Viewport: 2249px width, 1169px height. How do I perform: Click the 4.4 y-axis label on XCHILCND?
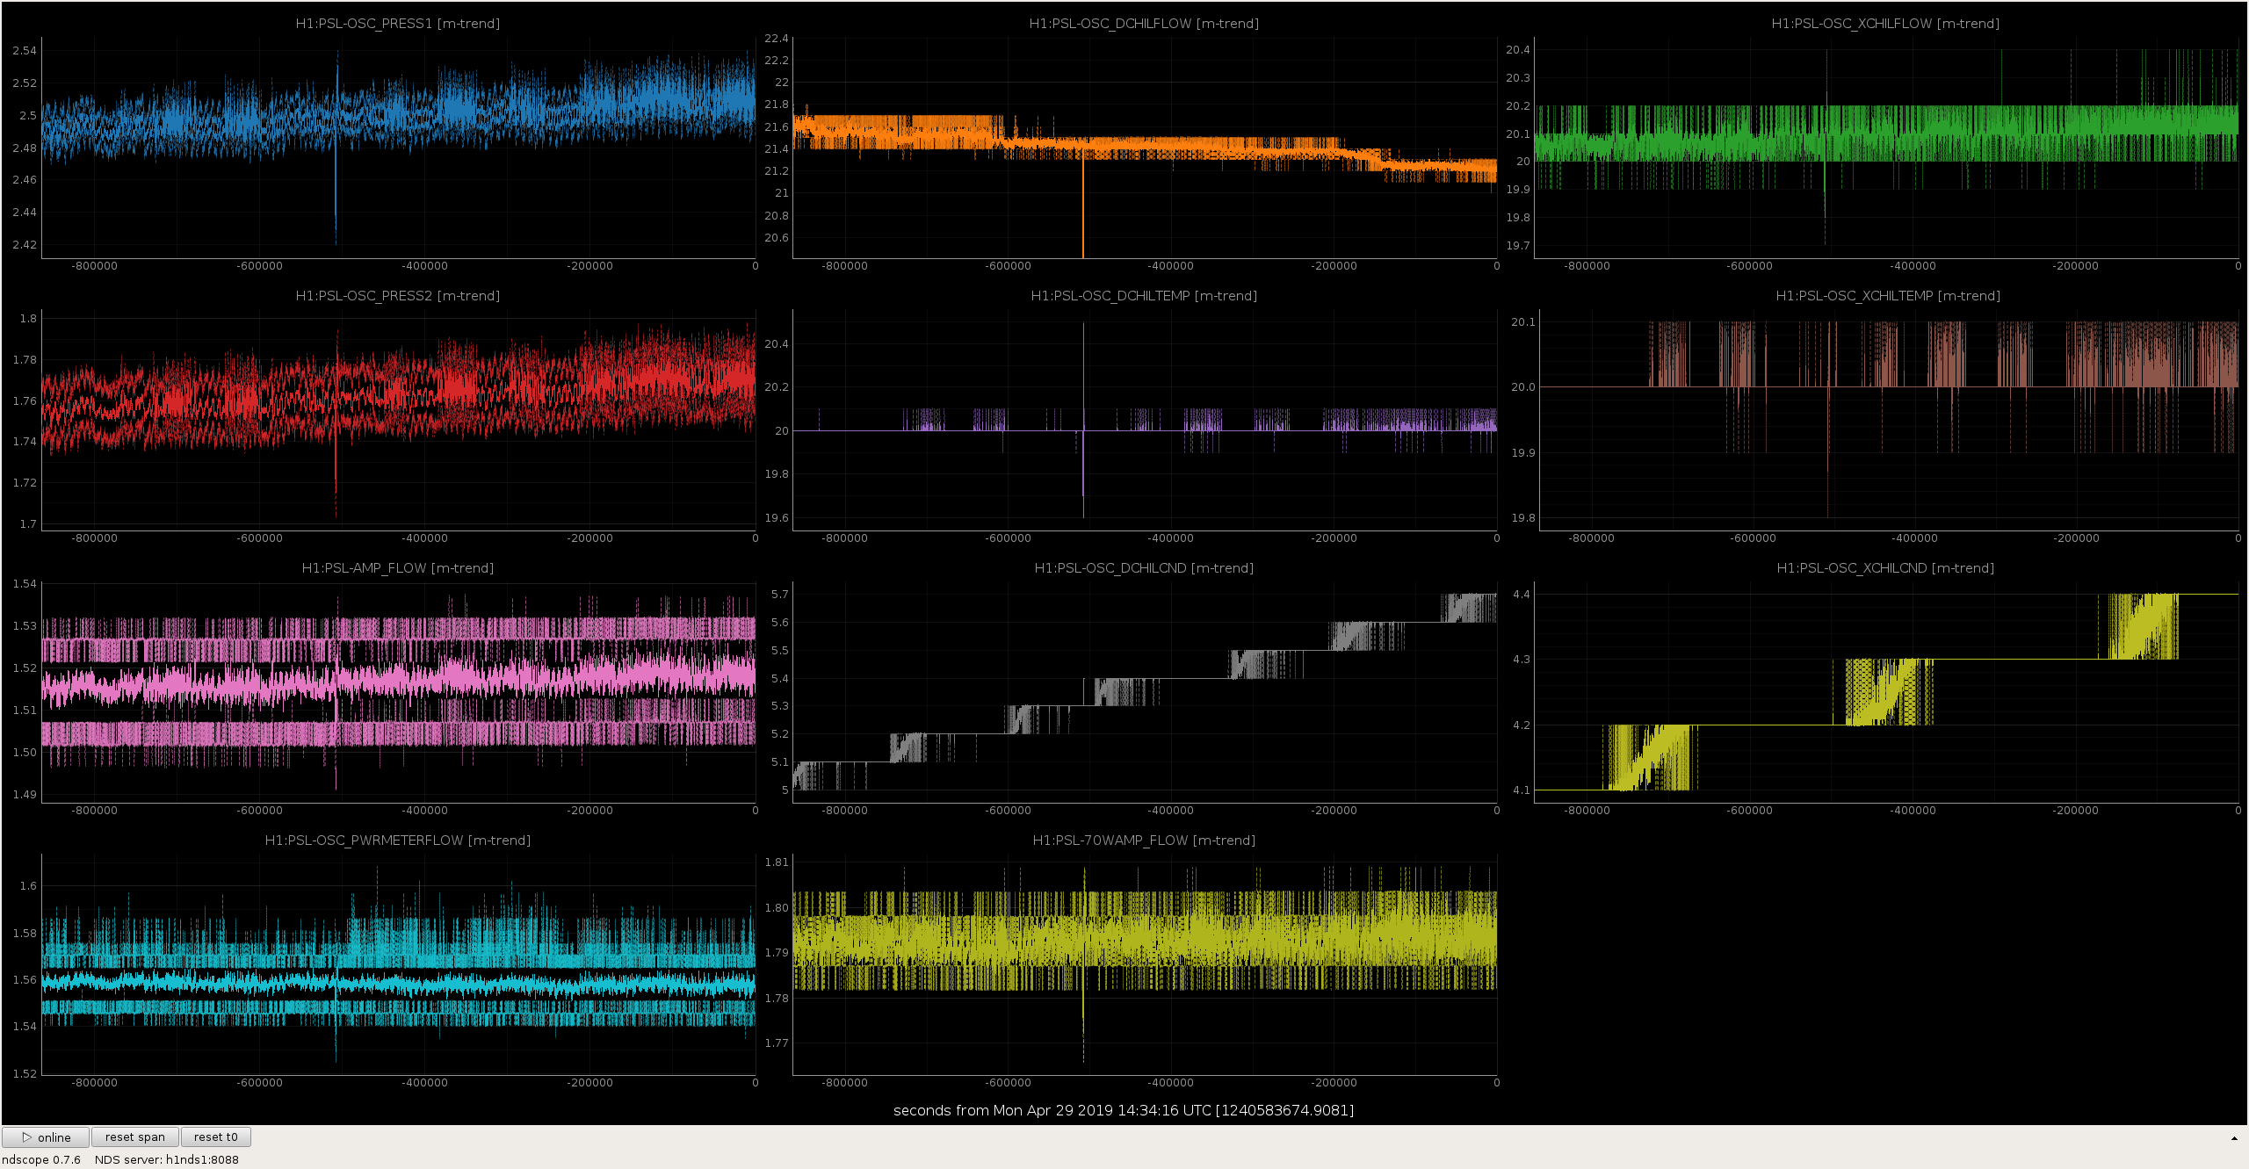pyautogui.click(x=1522, y=595)
